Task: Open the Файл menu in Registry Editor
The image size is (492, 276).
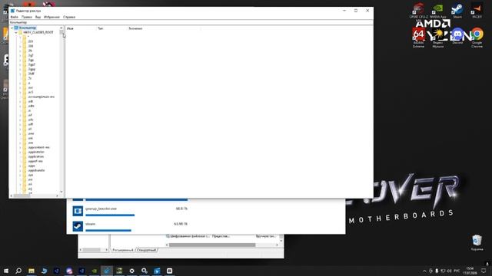Action: (x=14, y=17)
